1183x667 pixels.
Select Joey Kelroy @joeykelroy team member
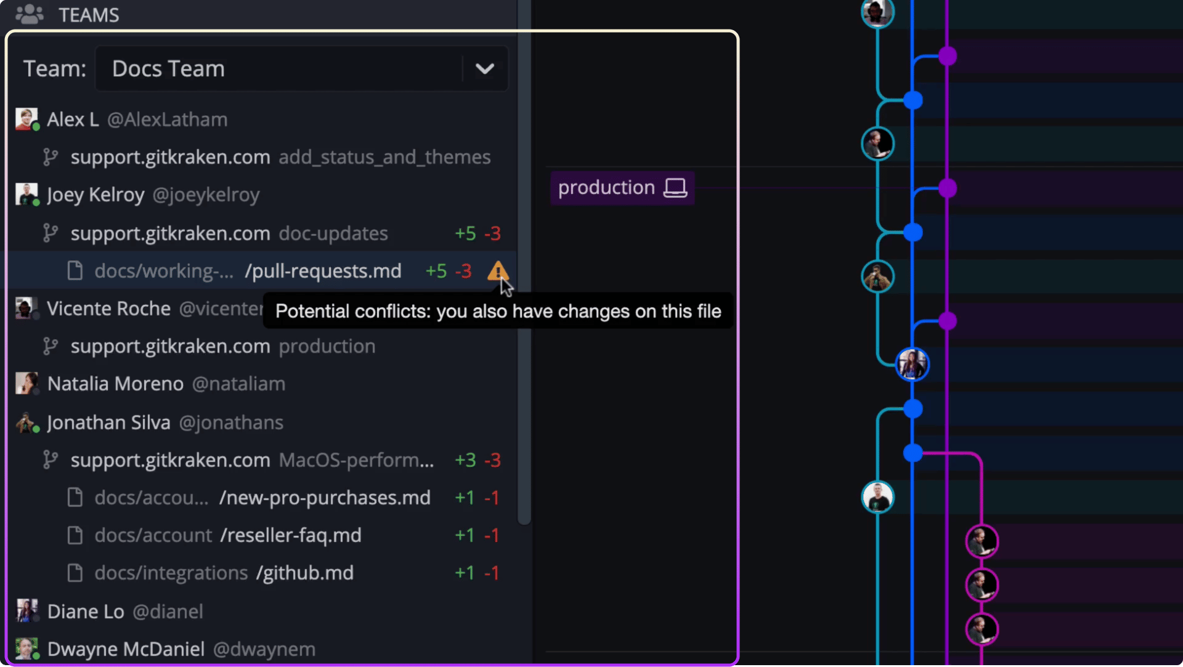click(261, 195)
